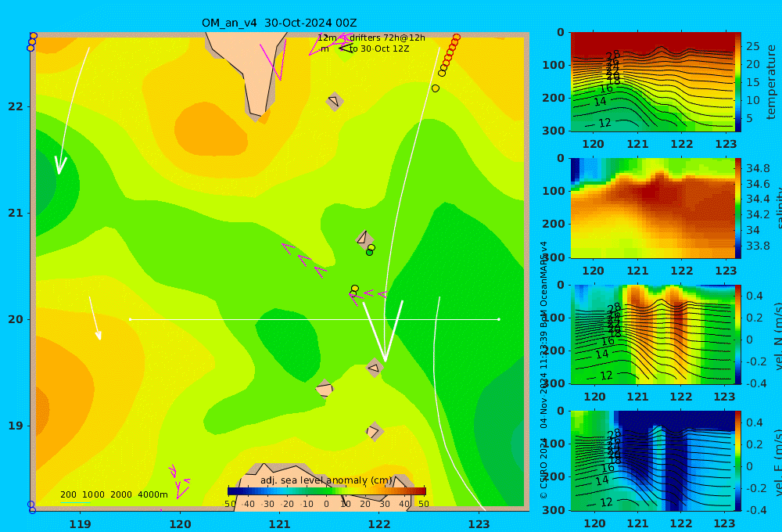Open the northward velocity section panel
This screenshot has width=782, height=532.
[x=652, y=334]
